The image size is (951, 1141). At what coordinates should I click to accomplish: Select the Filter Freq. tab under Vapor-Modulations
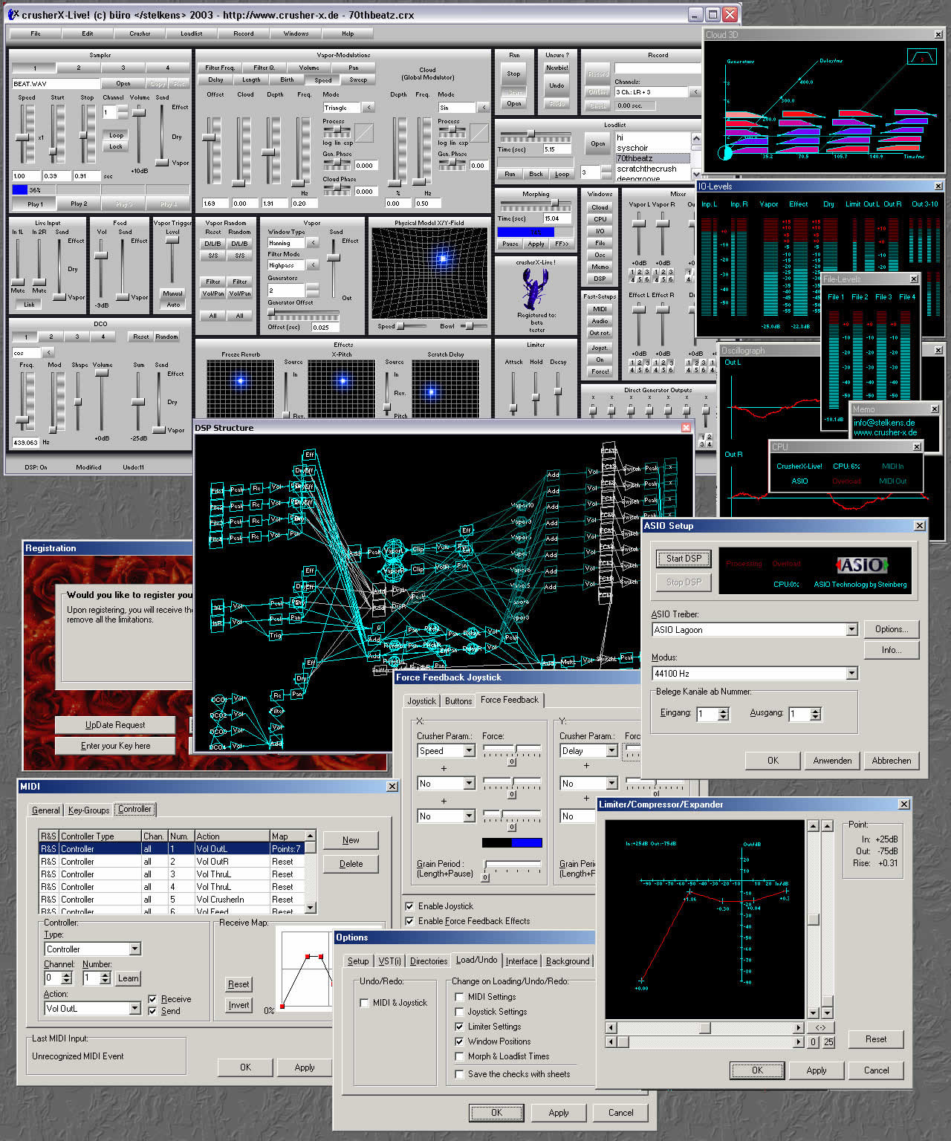(220, 68)
